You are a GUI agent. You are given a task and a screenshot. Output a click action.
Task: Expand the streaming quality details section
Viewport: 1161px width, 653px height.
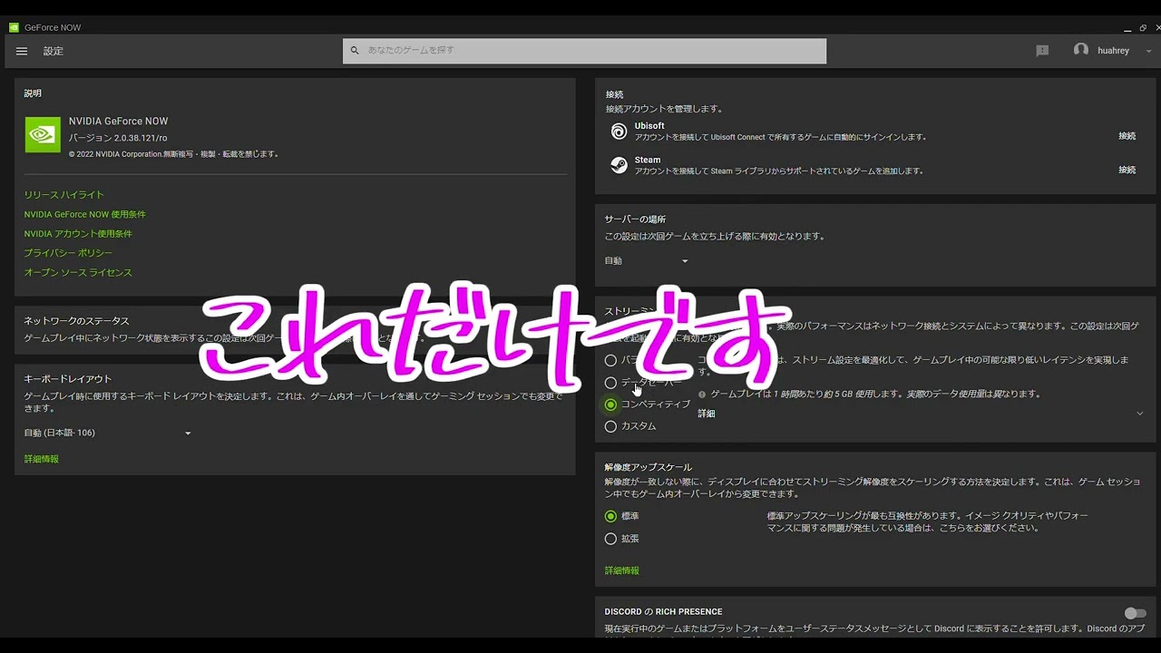coord(1140,414)
